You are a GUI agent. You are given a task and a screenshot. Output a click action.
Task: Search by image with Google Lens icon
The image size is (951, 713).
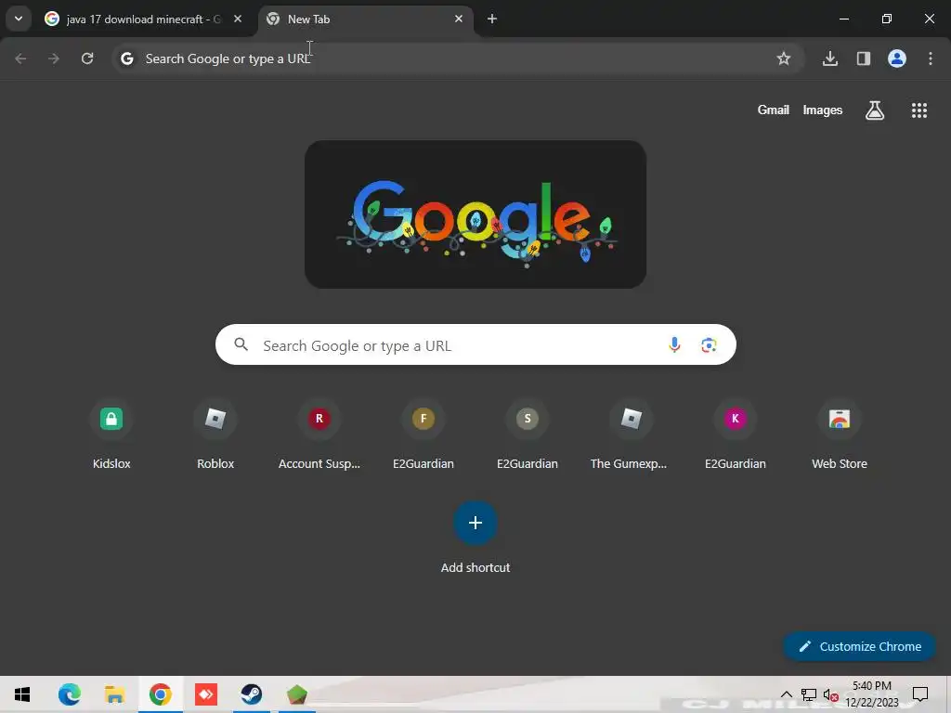(x=709, y=345)
